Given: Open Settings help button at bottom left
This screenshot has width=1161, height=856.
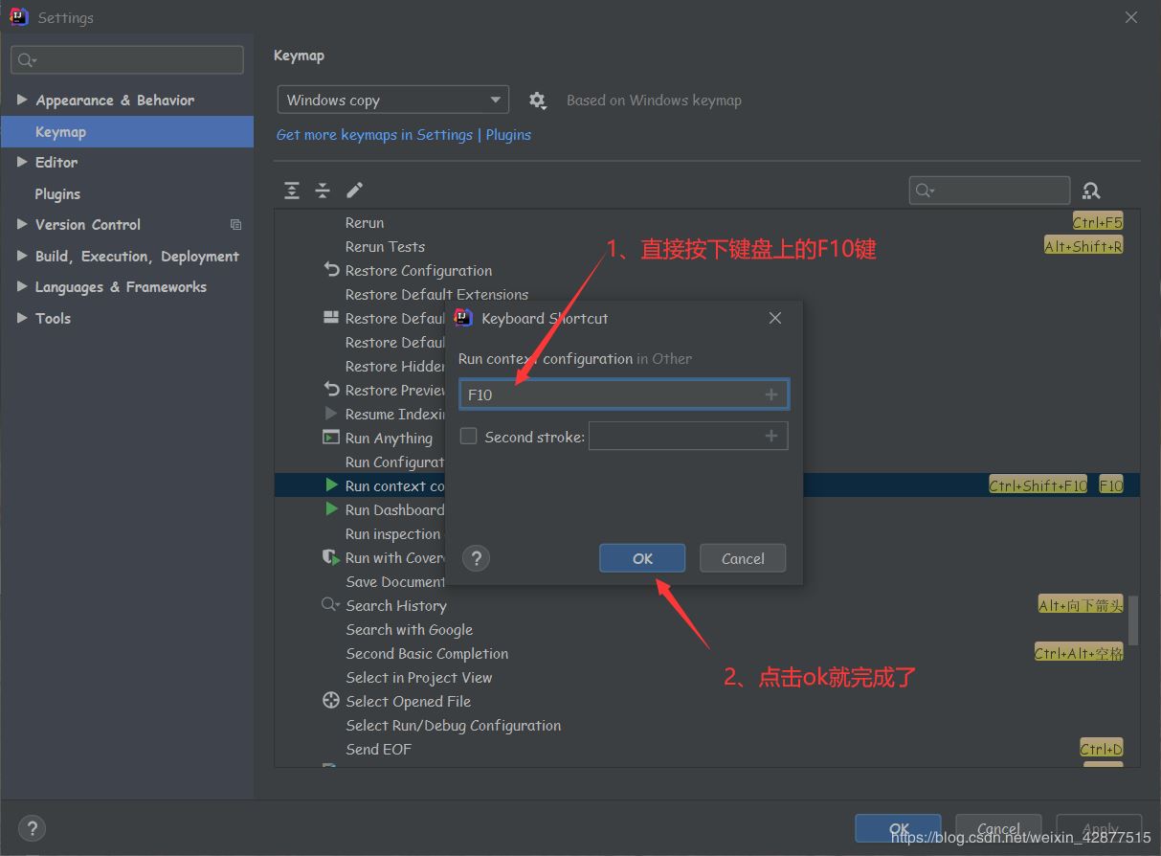Looking at the screenshot, I should 32,828.
